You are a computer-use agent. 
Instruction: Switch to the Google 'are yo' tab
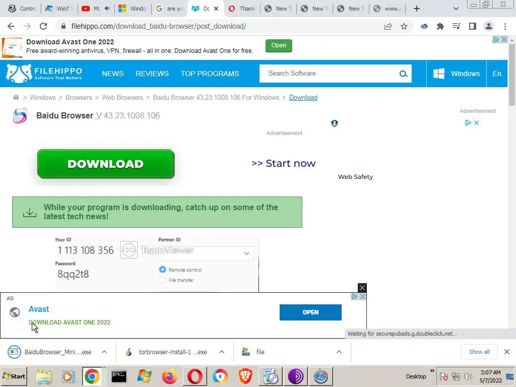[x=170, y=9]
